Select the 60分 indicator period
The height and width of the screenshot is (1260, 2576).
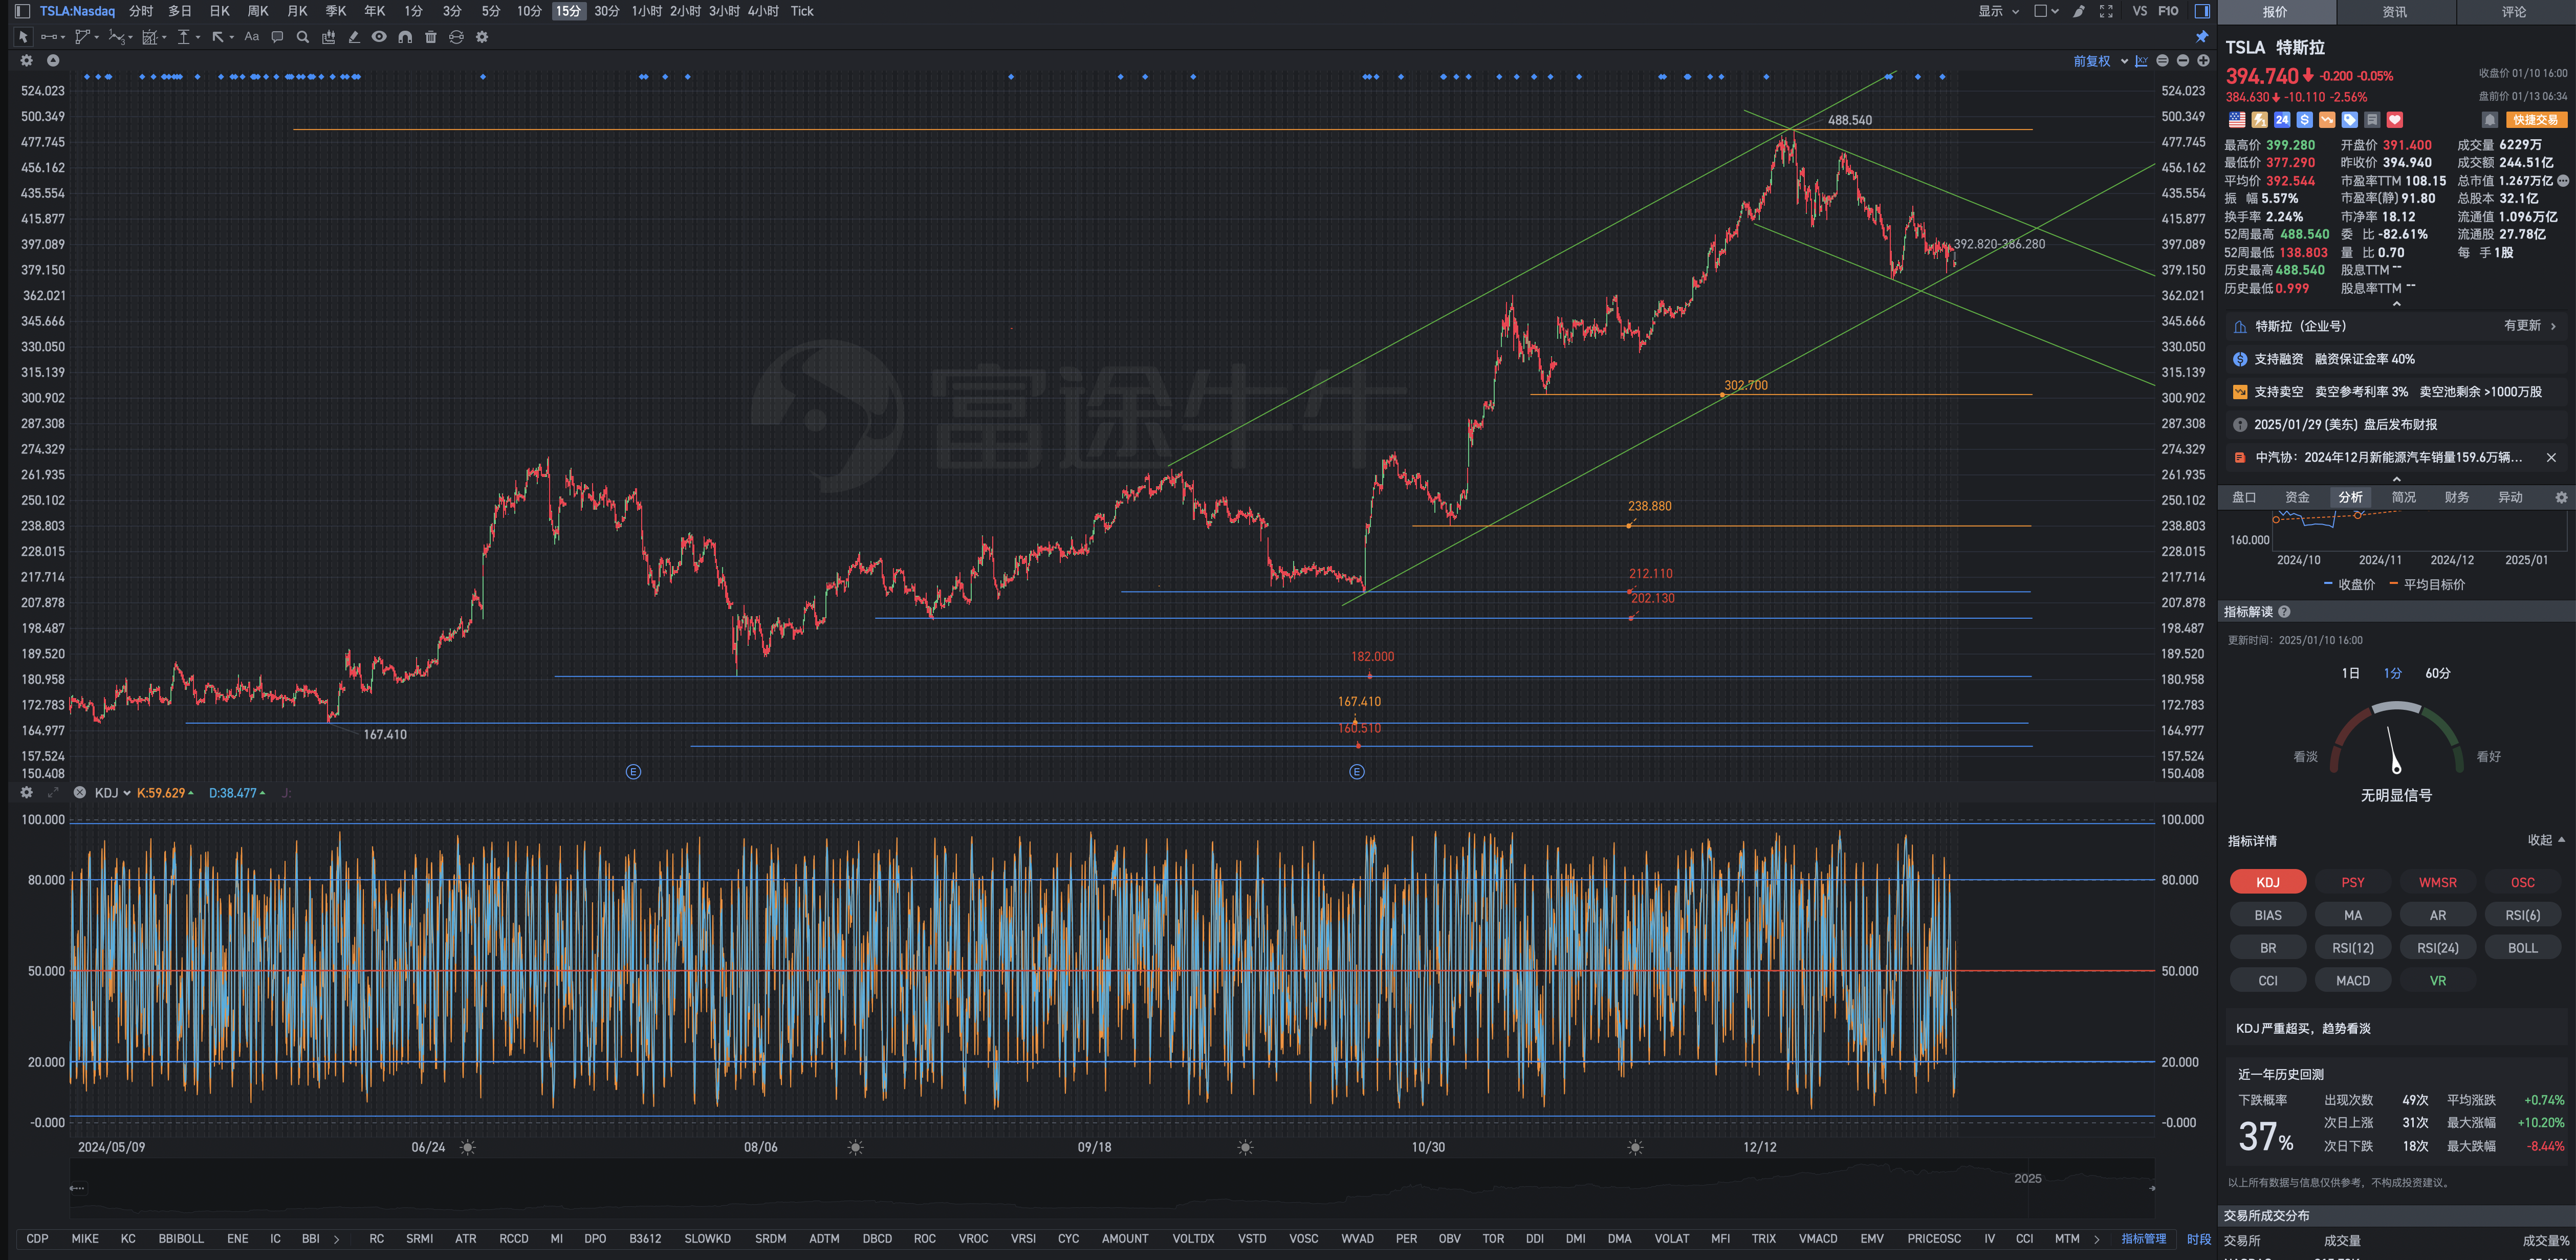point(2438,673)
